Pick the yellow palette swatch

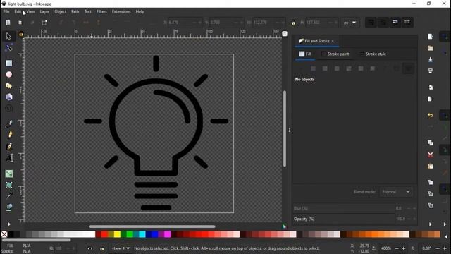tap(117, 234)
